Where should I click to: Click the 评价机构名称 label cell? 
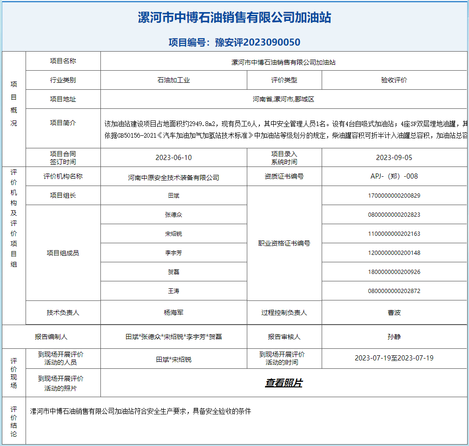click(x=63, y=176)
